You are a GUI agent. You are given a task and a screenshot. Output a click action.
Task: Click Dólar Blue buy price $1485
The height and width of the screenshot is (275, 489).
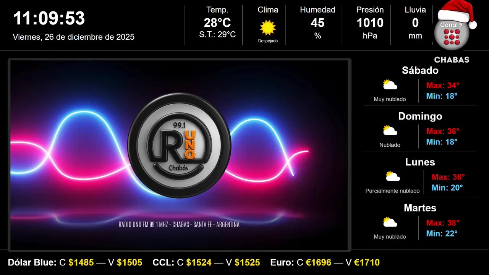(x=81, y=262)
